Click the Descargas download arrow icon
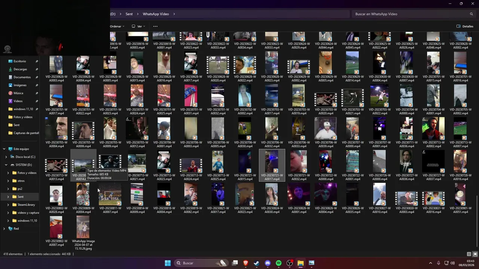This screenshot has width=479, height=269. tap(10, 69)
